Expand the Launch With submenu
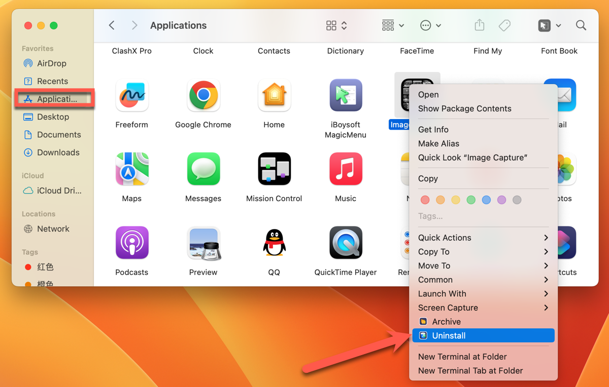 (x=483, y=294)
